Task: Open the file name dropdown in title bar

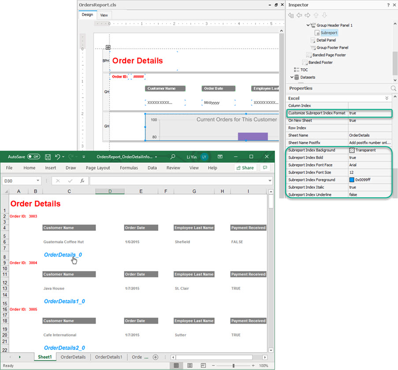Action: [156, 157]
